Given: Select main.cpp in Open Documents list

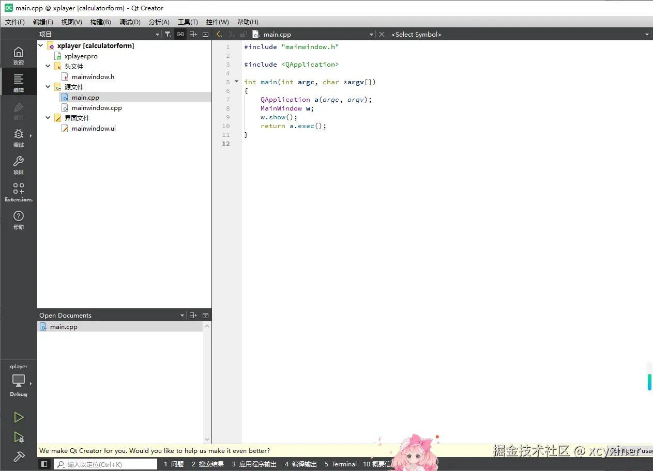Looking at the screenshot, I should (x=120, y=326).
